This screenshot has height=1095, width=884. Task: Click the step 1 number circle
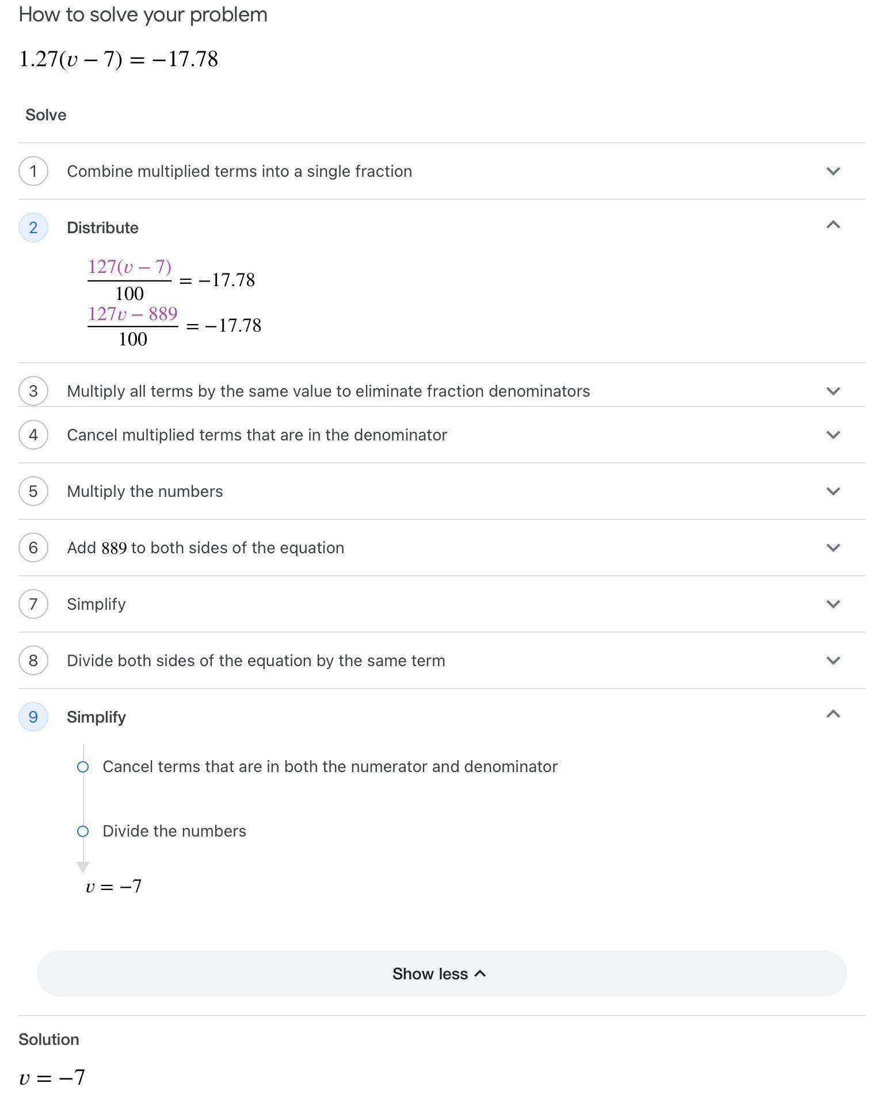click(33, 171)
